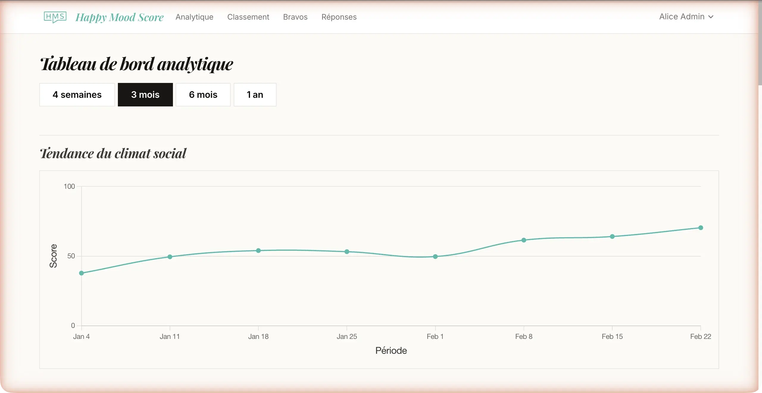762x393 pixels.
Task: Select the 6 mois period filter
Action: (x=203, y=95)
